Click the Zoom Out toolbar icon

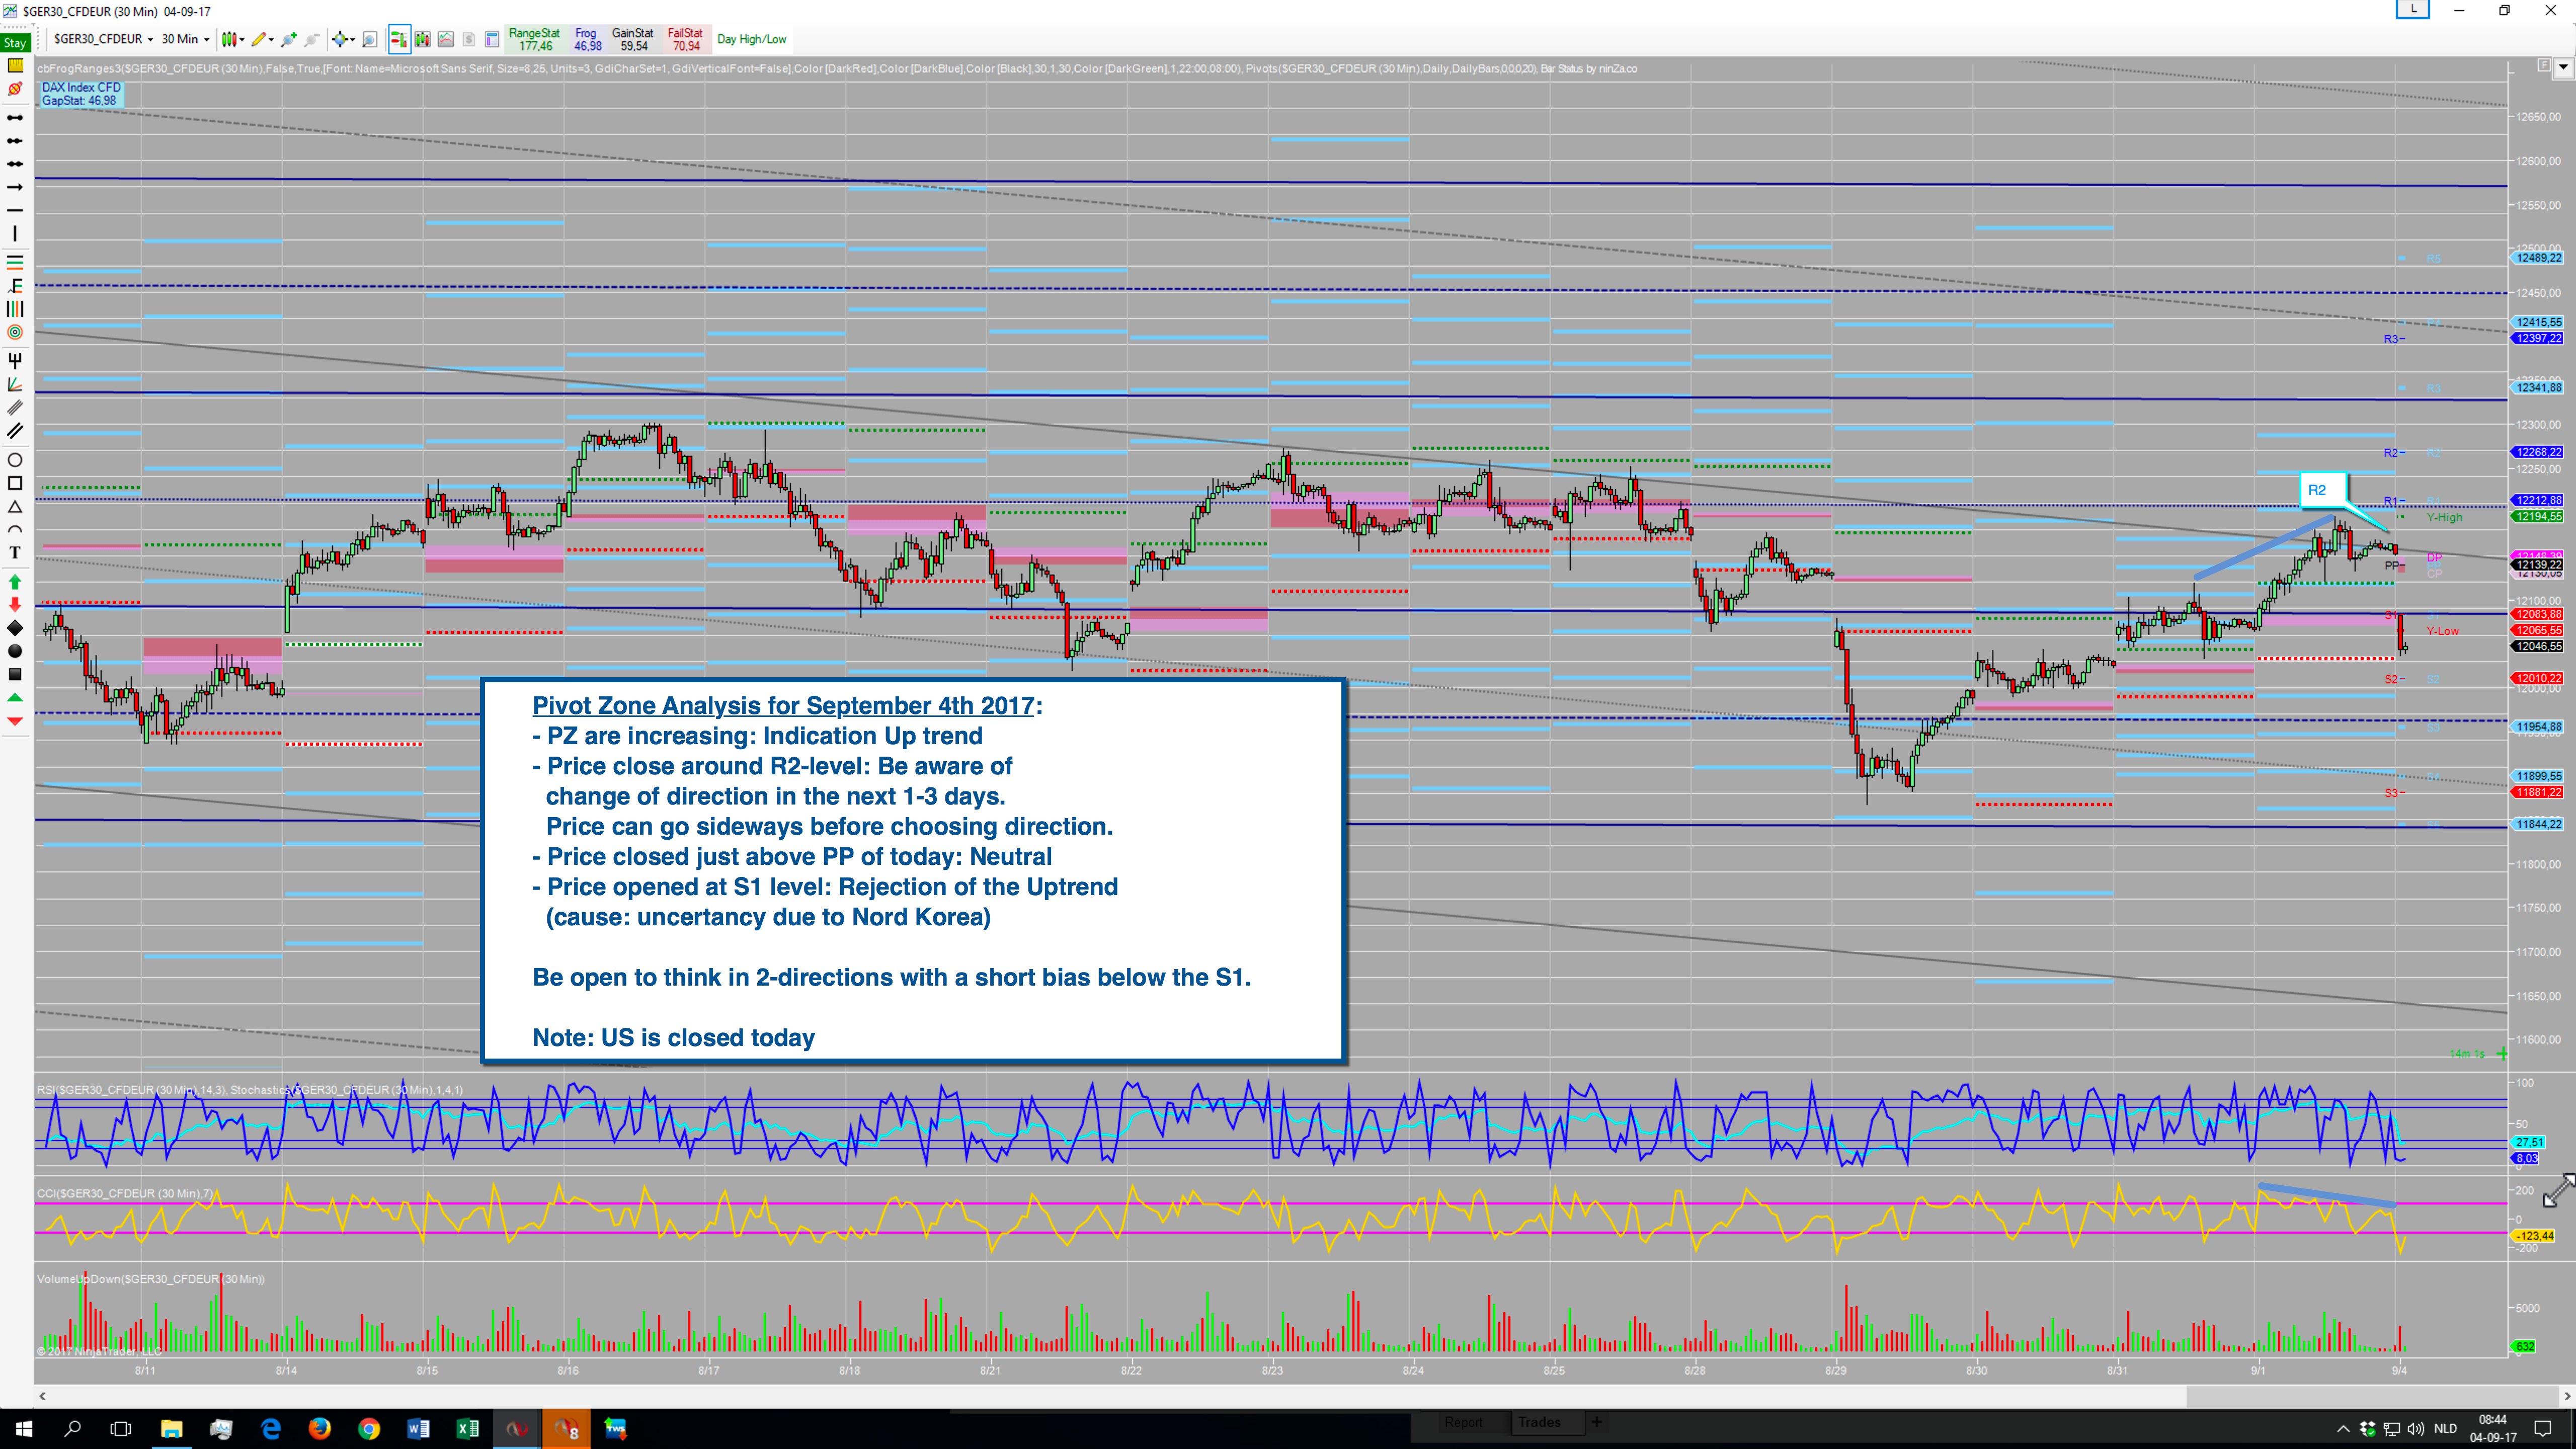pos(312,39)
